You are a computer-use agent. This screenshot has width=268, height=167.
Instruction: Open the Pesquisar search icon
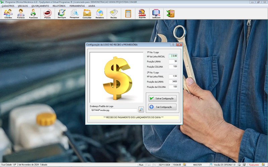click(x=74, y=14)
